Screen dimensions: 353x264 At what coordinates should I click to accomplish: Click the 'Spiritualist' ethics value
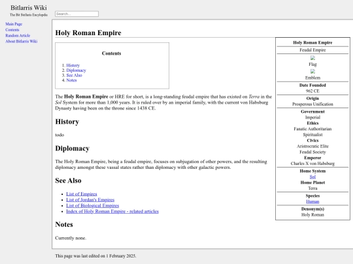coord(312,135)
